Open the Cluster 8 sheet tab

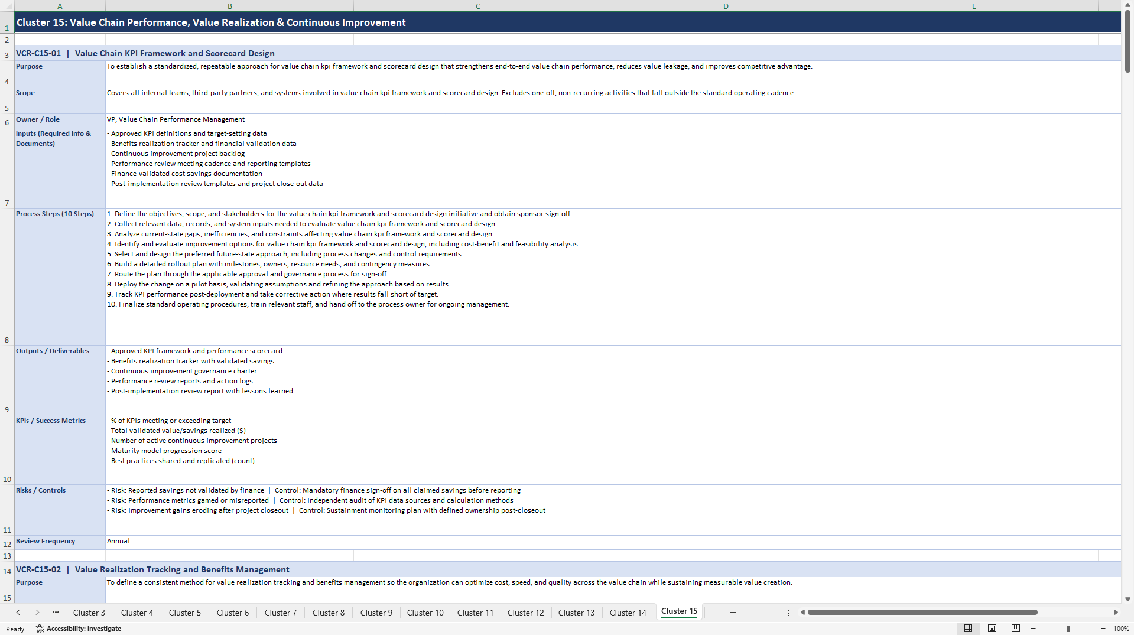point(329,613)
